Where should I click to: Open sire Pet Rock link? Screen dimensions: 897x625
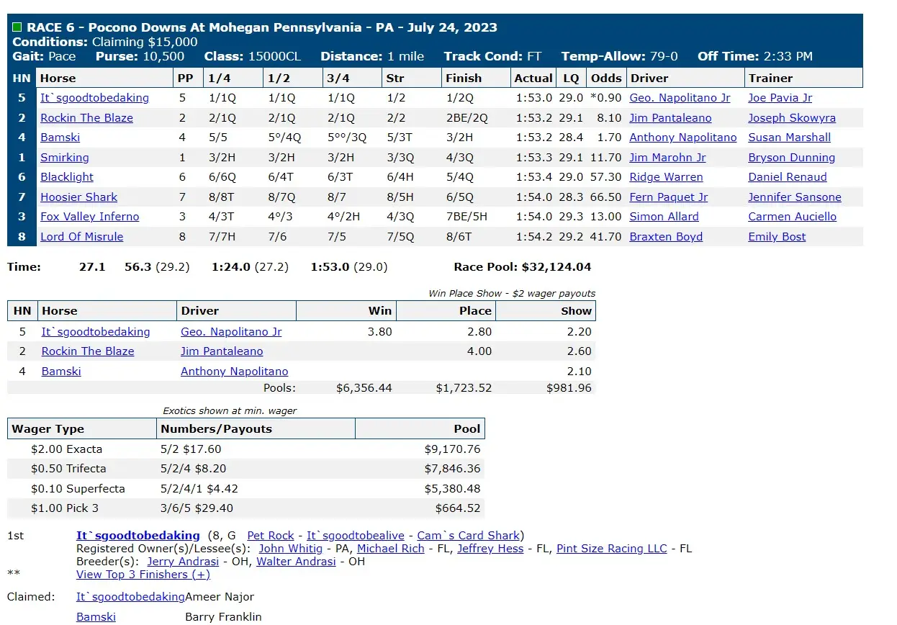(271, 536)
